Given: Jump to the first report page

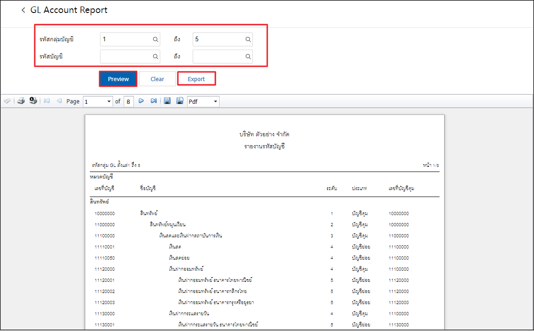Looking at the screenshot, I should (47, 101).
